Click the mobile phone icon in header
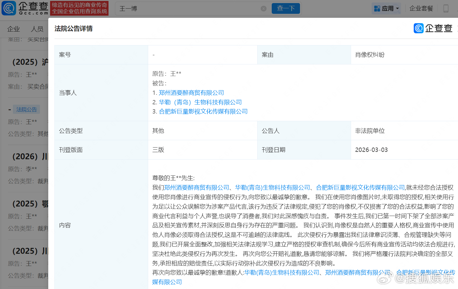Screen dimensions: 458x289 coord(446,9)
